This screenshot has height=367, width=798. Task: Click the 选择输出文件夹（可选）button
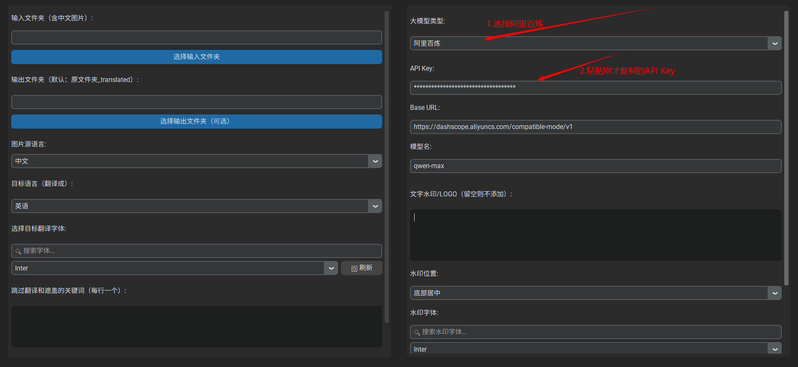pos(196,122)
